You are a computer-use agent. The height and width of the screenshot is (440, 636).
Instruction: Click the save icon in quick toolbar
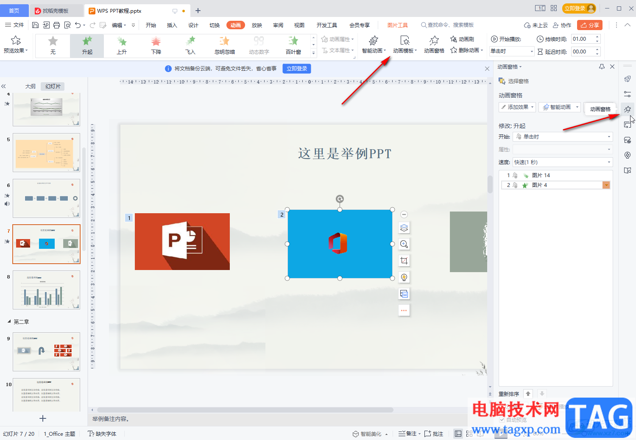click(x=36, y=25)
